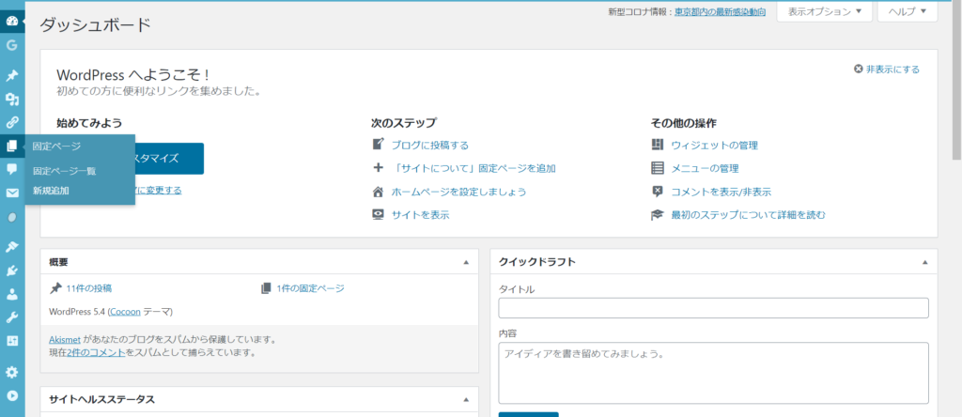Open Users person icon
The image size is (962, 417).
(11, 294)
